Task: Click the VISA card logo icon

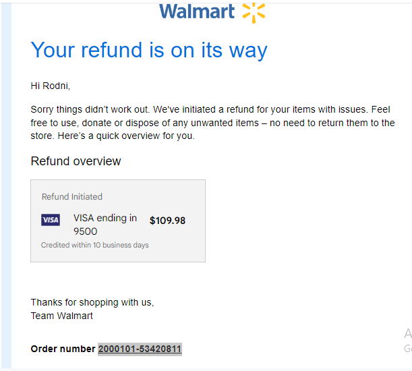Action: pyautogui.click(x=51, y=220)
